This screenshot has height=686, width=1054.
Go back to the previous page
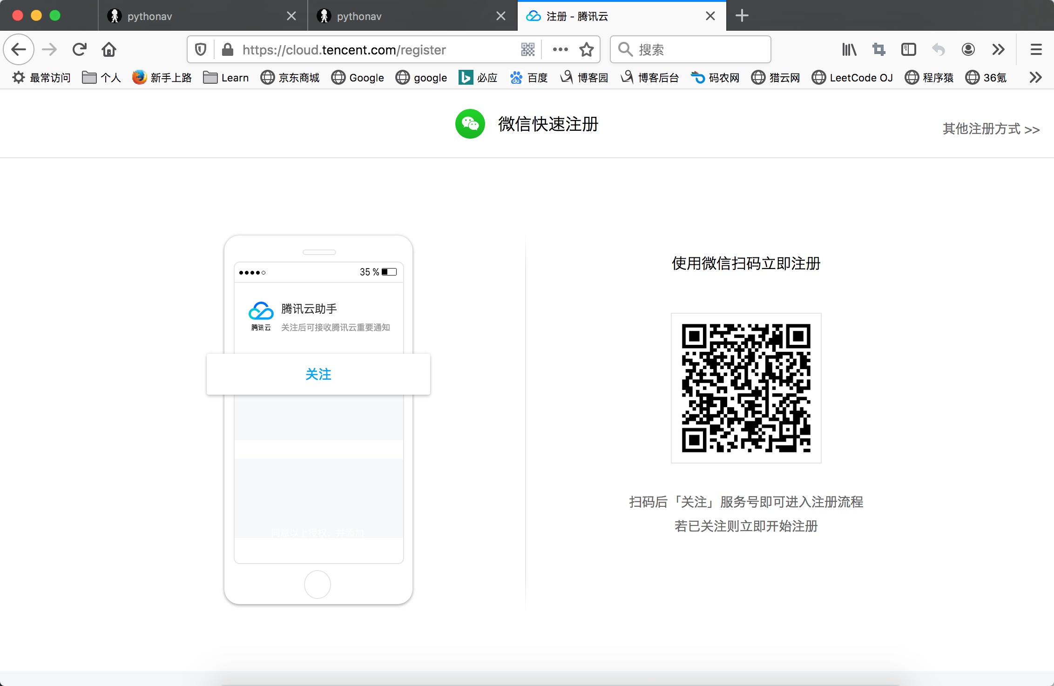tap(19, 49)
